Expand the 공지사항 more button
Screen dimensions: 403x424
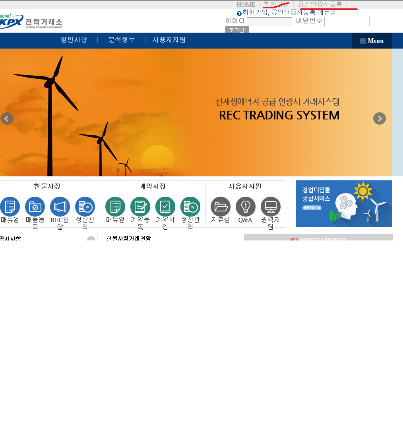[91, 239]
